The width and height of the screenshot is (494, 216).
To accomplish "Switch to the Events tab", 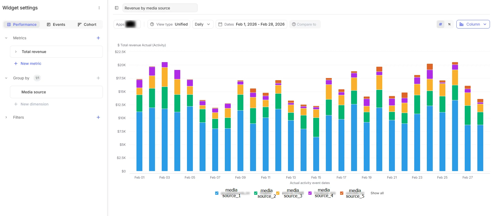I will pos(56,24).
